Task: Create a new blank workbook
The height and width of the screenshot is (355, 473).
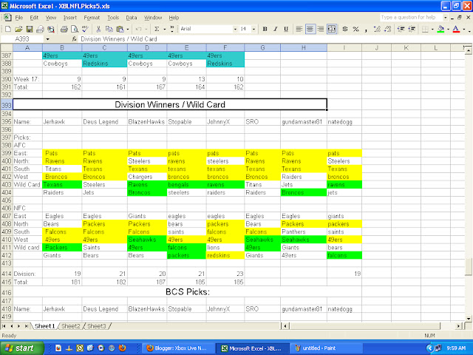Action: [x=8, y=29]
